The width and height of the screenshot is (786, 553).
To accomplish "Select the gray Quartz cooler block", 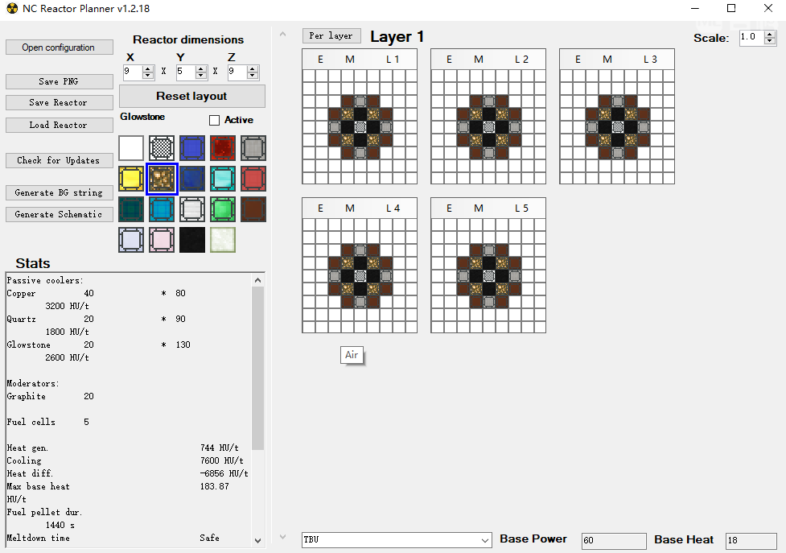I will 253,148.
